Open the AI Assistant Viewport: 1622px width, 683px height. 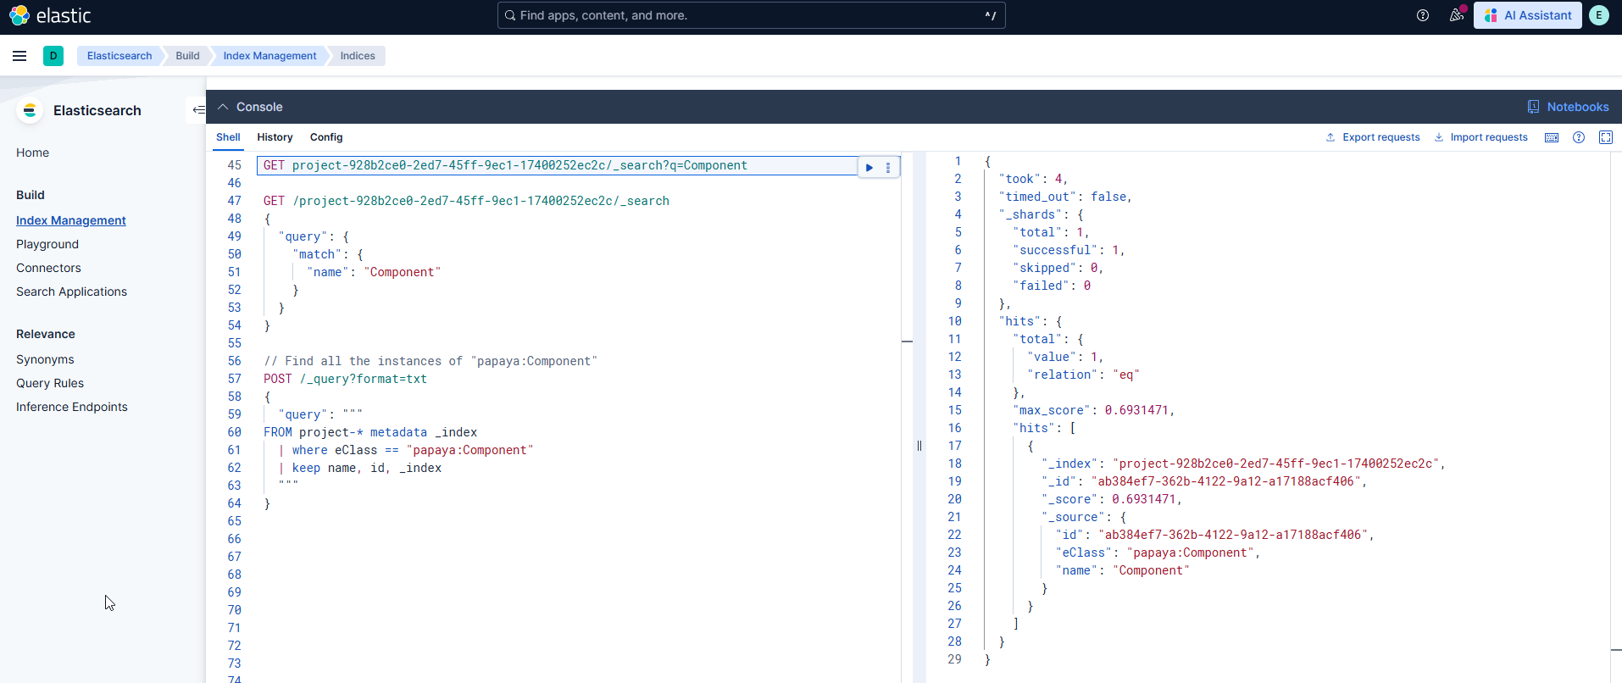pyautogui.click(x=1527, y=15)
